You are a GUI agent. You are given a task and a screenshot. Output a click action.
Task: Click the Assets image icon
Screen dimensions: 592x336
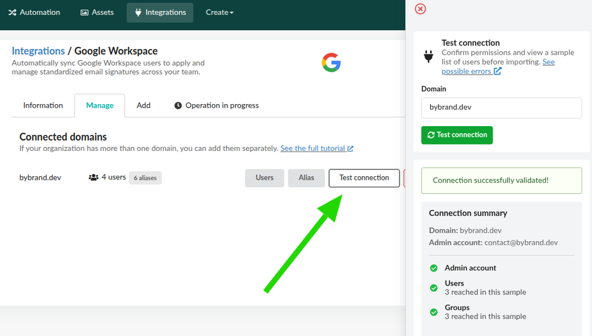click(84, 13)
